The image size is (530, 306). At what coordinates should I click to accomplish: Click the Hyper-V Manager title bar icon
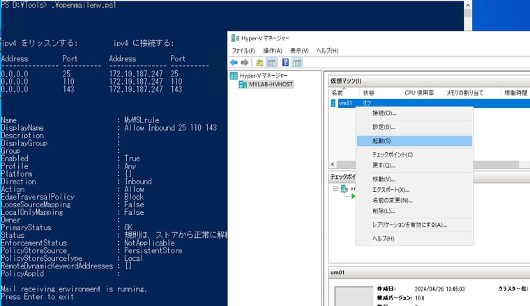click(x=235, y=38)
